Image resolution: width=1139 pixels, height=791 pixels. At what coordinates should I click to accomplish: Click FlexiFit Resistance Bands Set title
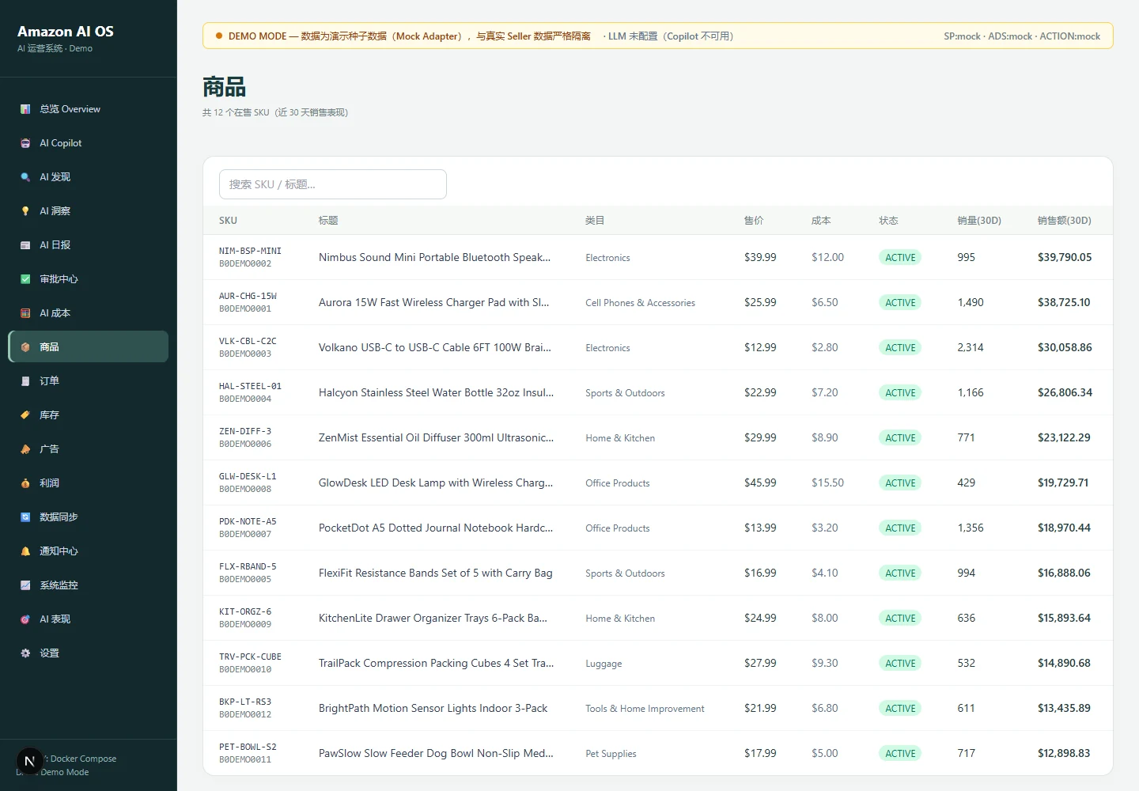click(436, 573)
